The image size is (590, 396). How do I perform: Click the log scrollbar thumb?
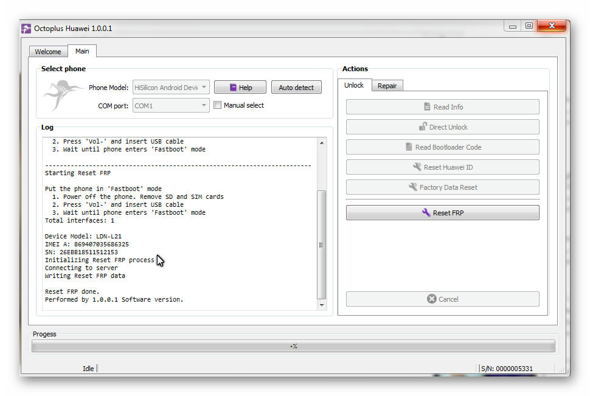[x=321, y=245]
